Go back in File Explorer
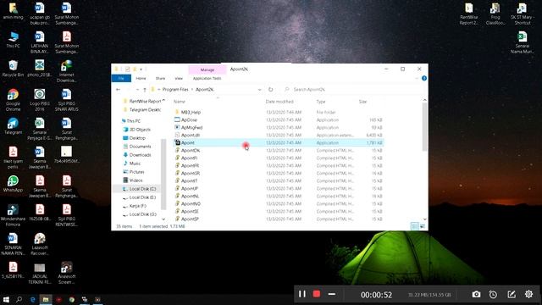The image size is (542, 305). tap(119, 90)
